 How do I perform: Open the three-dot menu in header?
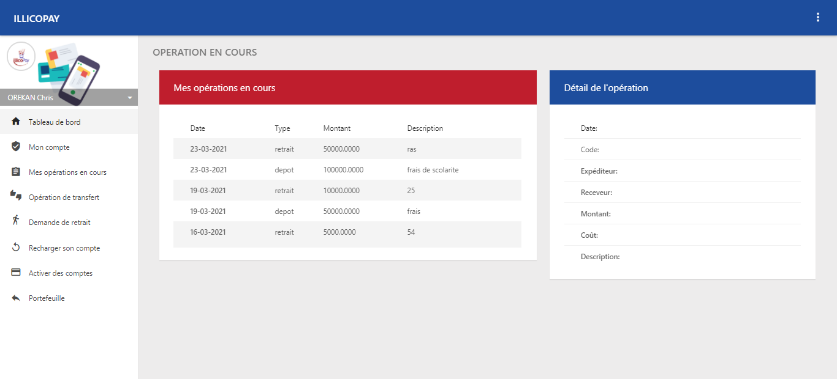[x=817, y=17]
